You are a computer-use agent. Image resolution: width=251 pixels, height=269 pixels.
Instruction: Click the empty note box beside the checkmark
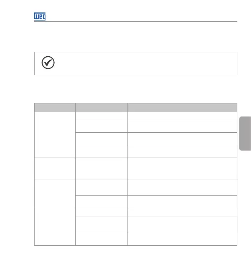145,63
